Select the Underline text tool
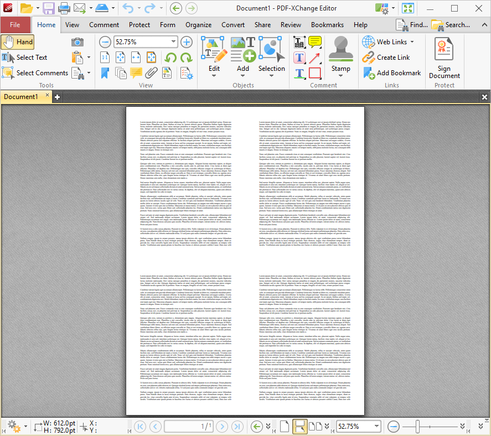Screen dimensions: 491x436 299,73
